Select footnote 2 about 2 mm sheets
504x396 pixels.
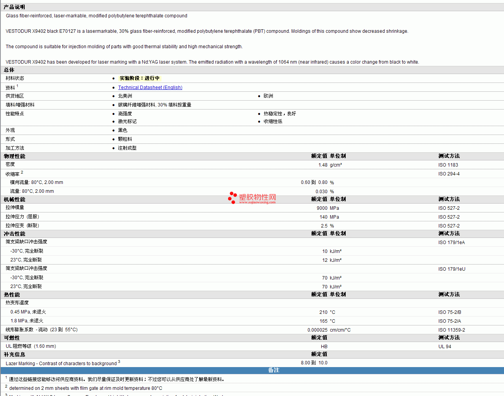tap(84, 388)
